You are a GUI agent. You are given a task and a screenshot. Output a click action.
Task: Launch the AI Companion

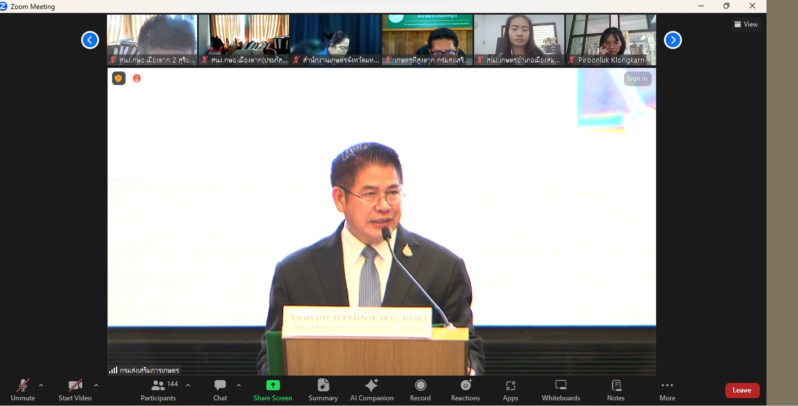[372, 390]
